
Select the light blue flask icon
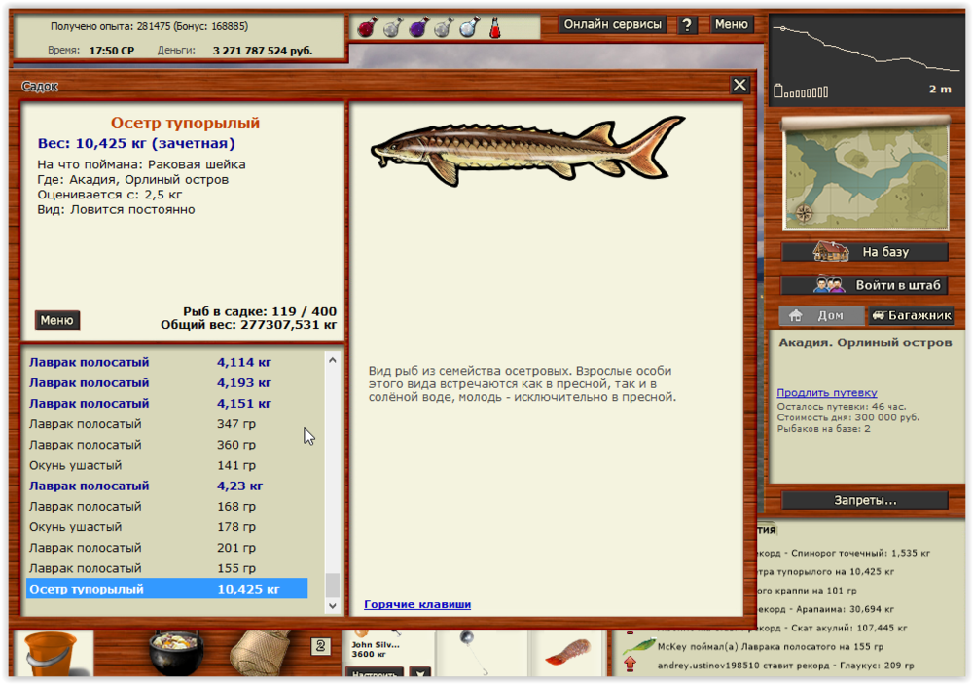468,27
